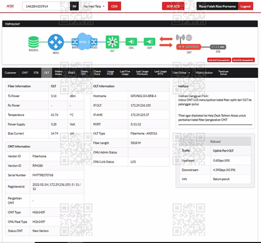Screen dimensions: 261x243
Task: Click Fiber Length value 5818 M
Action: pos(136,143)
